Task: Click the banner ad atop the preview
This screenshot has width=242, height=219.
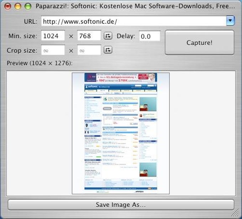Action: pos(121,77)
